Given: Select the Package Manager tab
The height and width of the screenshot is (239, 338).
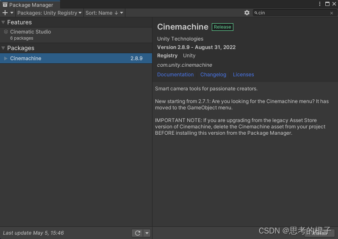Looking at the screenshot, I should pyautogui.click(x=30, y=5).
